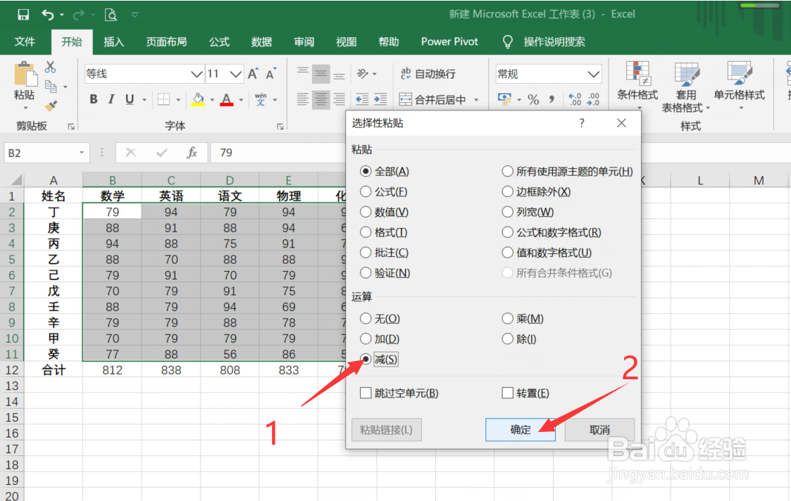Click the 取消 cancel button
Image resolution: width=791 pixels, height=501 pixels.
[x=599, y=429]
